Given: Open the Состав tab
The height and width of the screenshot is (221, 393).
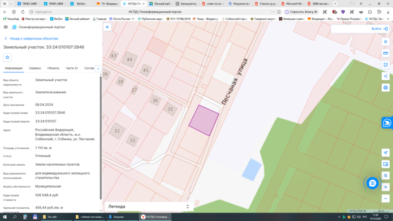Looking at the screenshot, I should point(89,68).
